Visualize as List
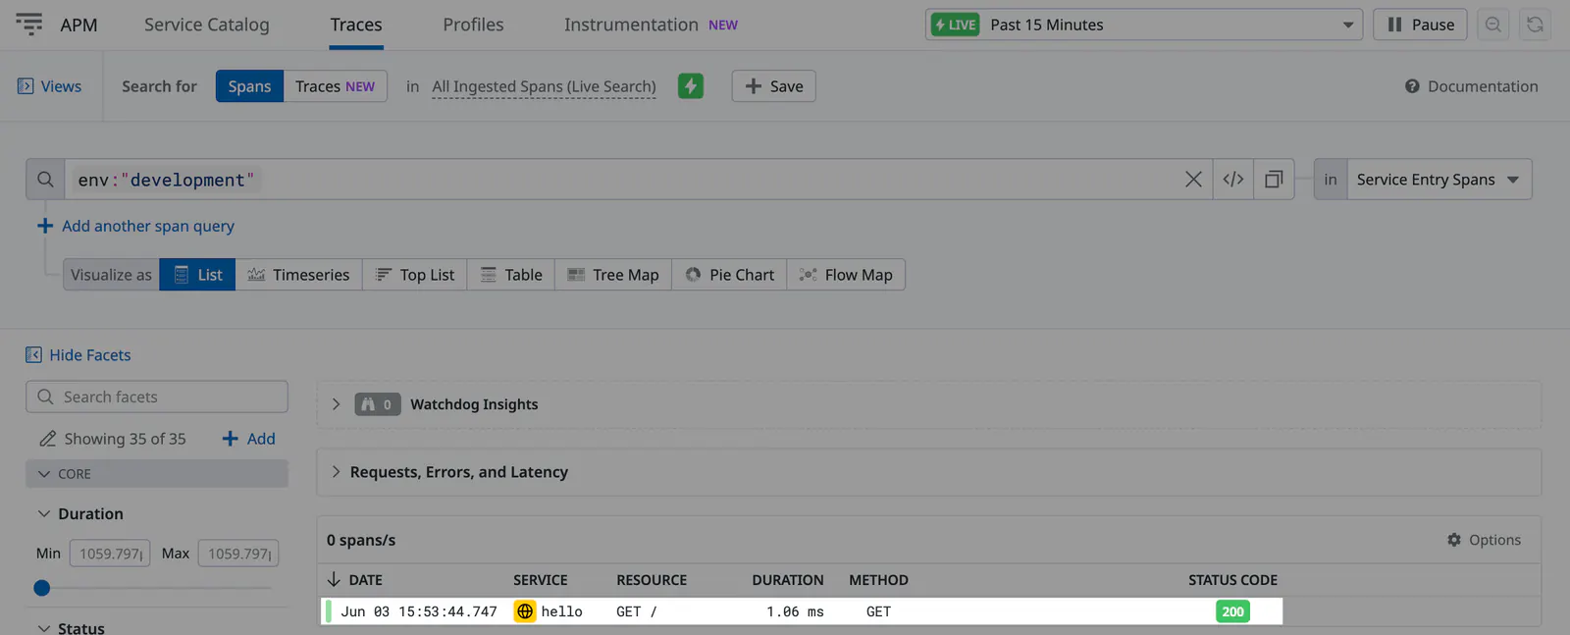The image size is (1570, 635). (x=197, y=275)
